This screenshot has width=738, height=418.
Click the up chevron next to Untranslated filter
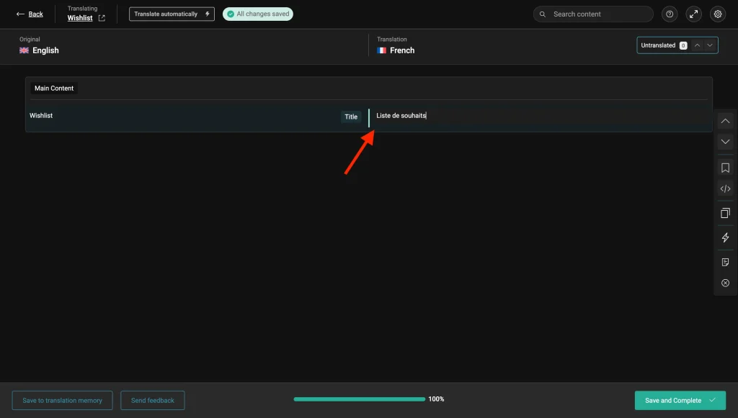pos(697,45)
